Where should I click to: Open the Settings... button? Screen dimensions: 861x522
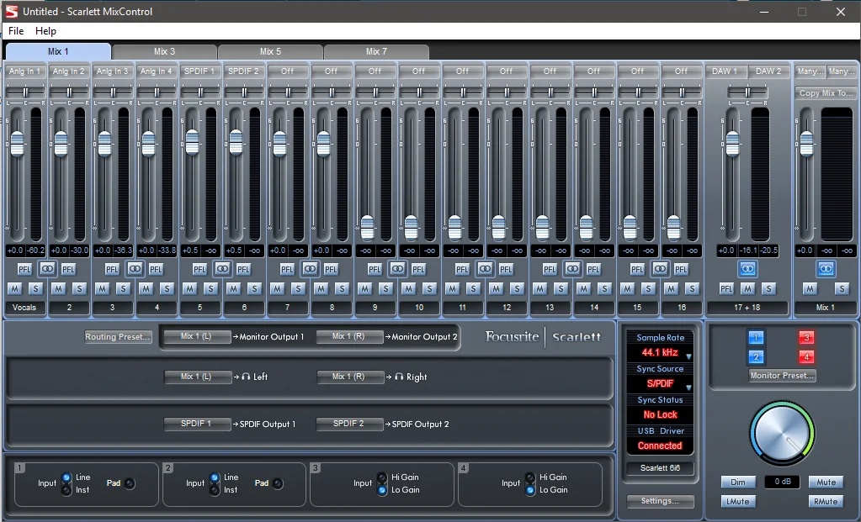click(x=660, y=501)
